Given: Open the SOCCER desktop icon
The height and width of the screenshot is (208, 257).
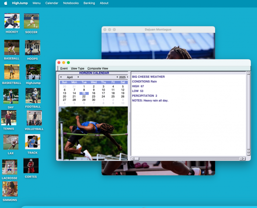Looking at the screenshot, I should tap(31, 21).
